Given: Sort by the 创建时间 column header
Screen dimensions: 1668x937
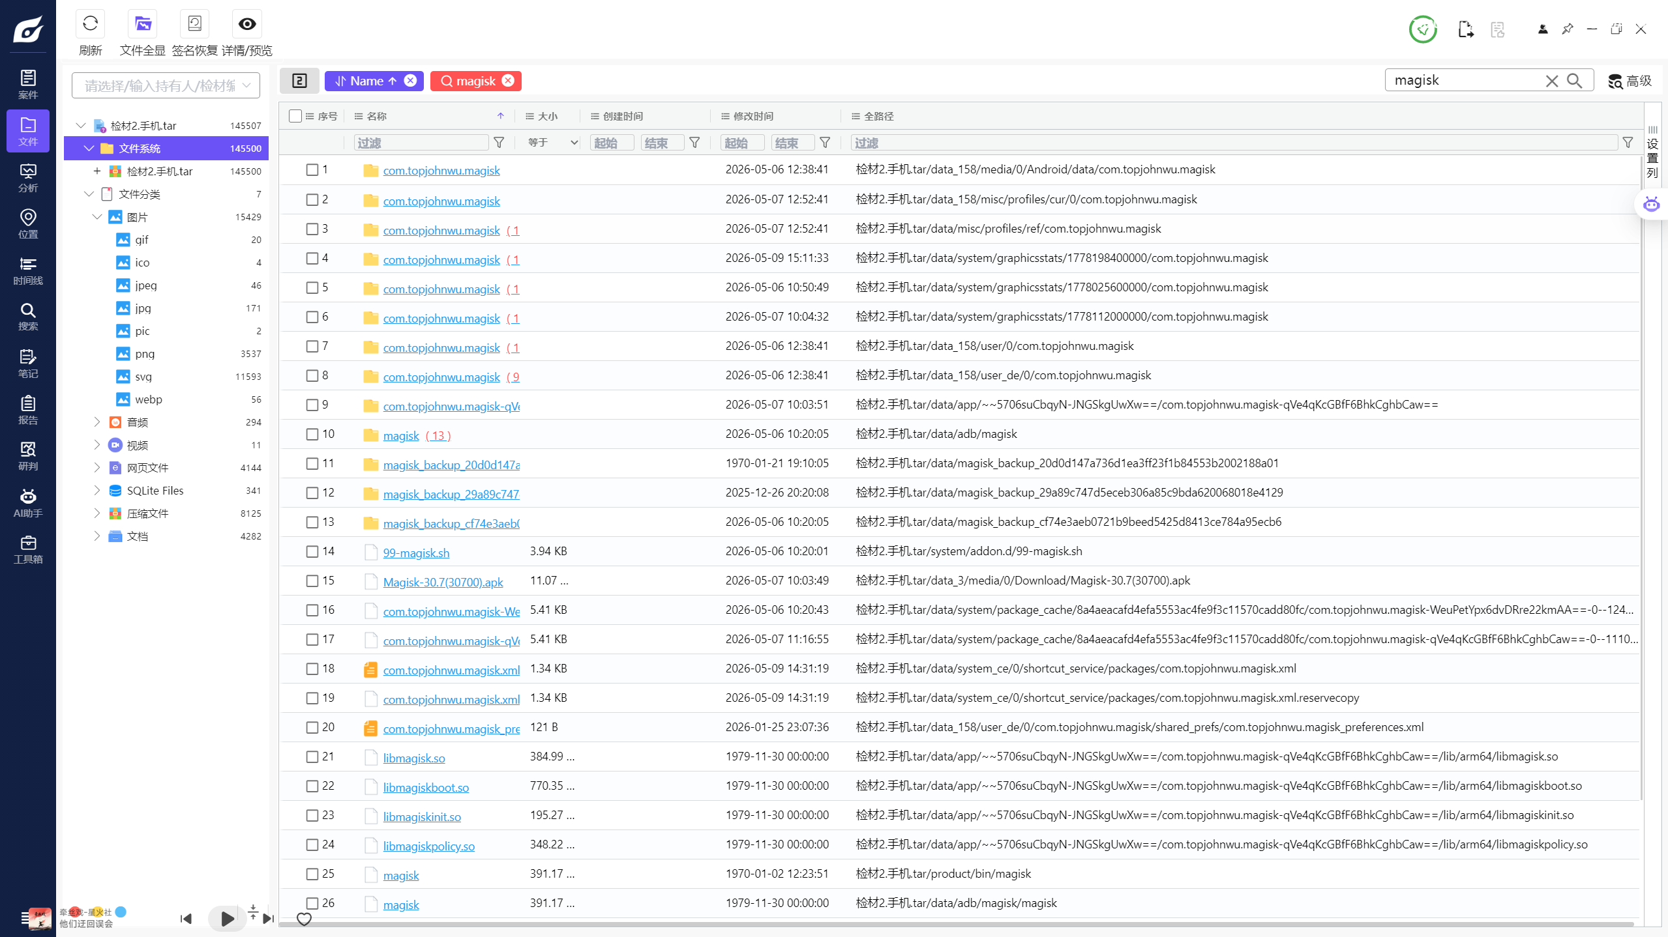Looking at the screenshot, I should click(x=623, y=116).
